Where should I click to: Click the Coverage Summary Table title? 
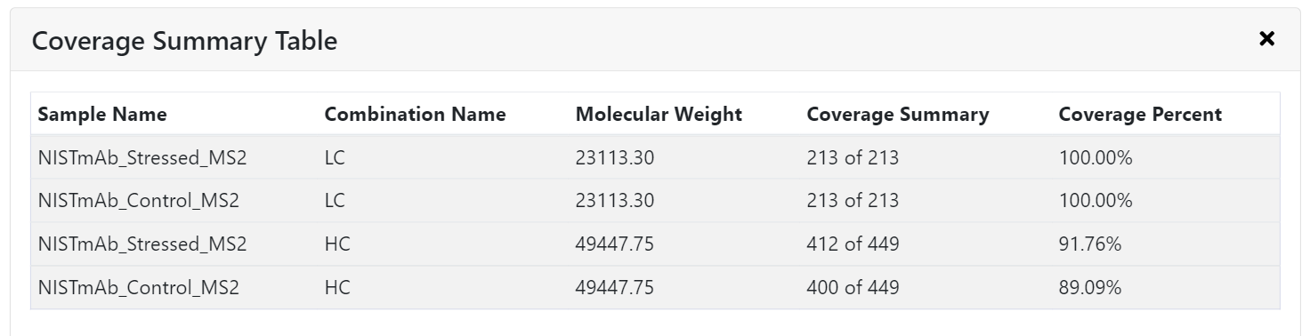tap(184, 41)
